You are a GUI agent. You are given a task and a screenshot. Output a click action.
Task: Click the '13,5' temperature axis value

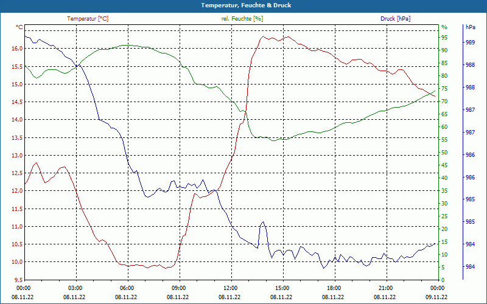pos(17,137)
